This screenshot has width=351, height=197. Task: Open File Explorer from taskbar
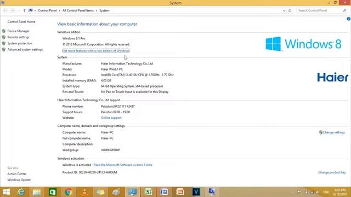coord(37,192)
